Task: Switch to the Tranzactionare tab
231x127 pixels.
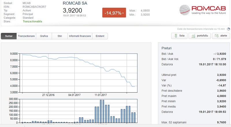Action: (x=26, y=36)
